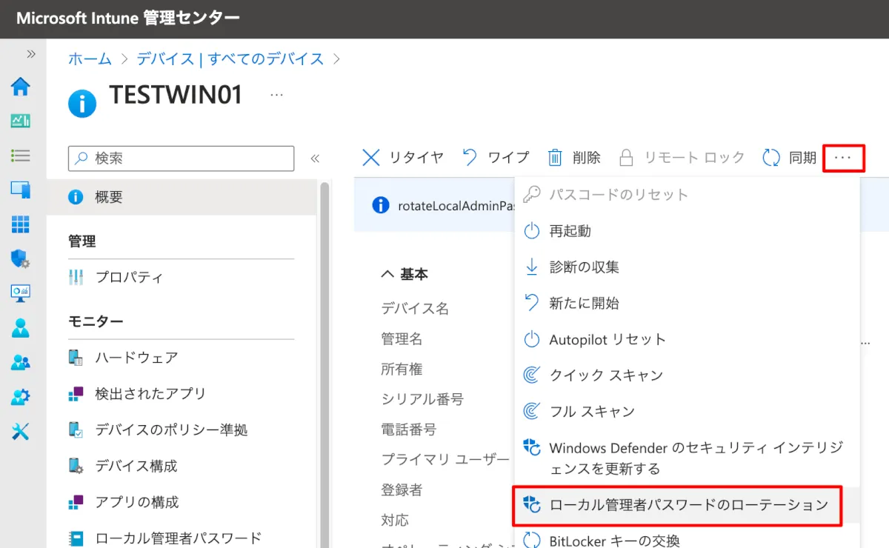Select フル スキャン menu entry

[687, 412]
